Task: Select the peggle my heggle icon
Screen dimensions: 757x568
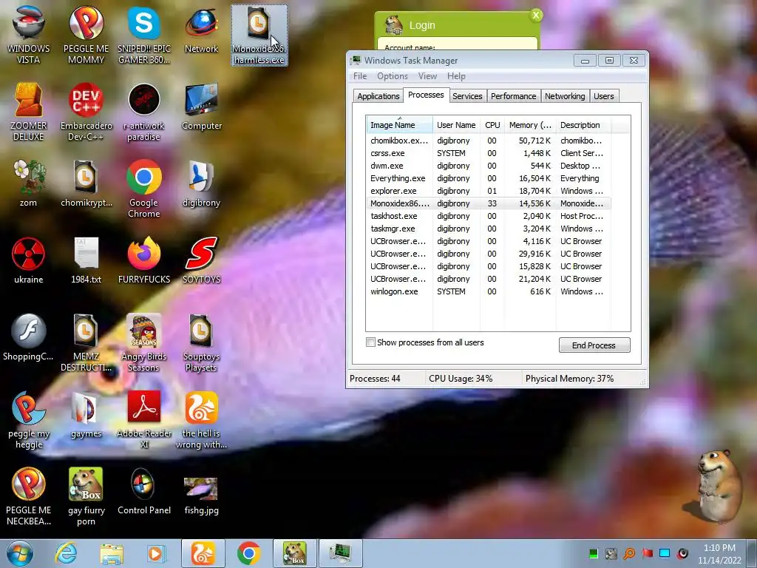Action: click(x=28, y=419)
